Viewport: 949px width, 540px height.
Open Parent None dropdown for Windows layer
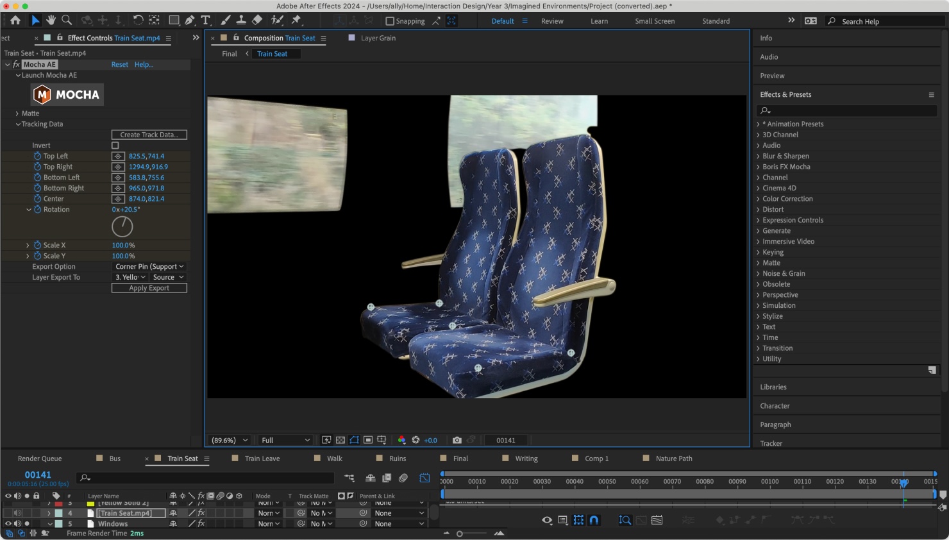(399, 524)
